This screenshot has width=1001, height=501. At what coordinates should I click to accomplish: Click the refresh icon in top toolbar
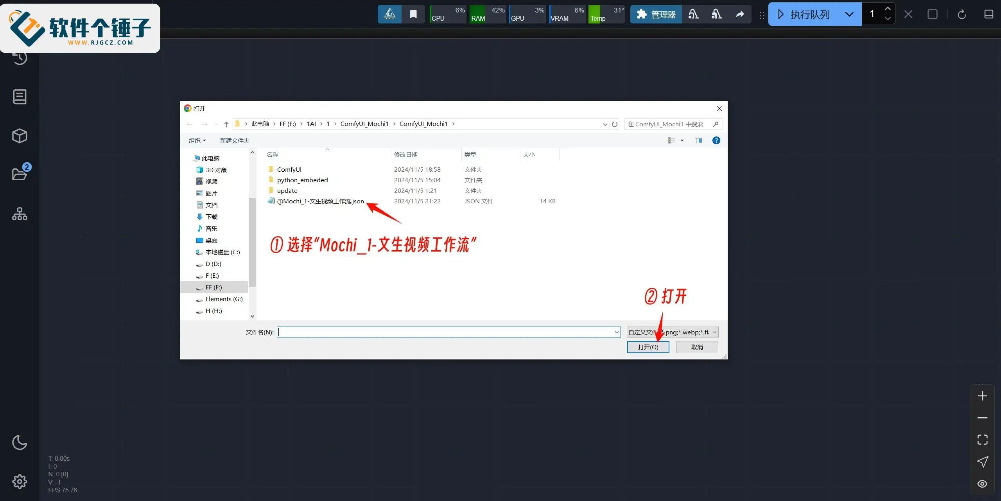pyautogui.click(x=962, y=14)
